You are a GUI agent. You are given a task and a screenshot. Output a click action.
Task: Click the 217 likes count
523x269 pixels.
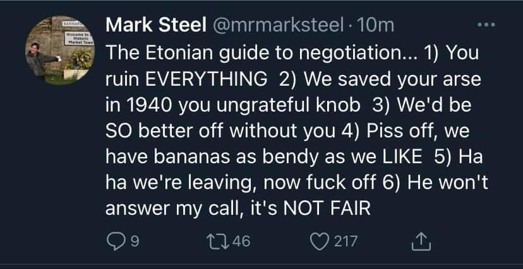coord(346,241)
